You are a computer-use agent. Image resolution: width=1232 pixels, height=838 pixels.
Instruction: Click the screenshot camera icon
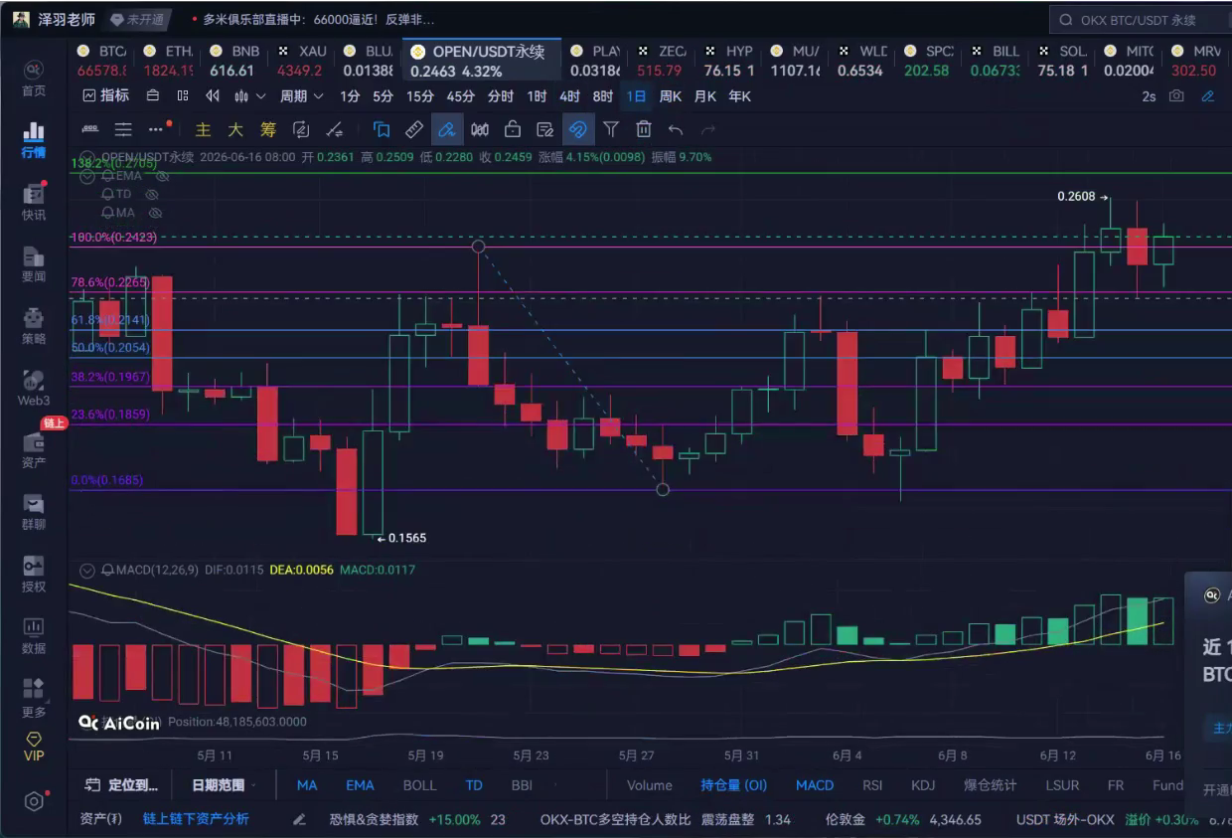tap(1177, 96)
